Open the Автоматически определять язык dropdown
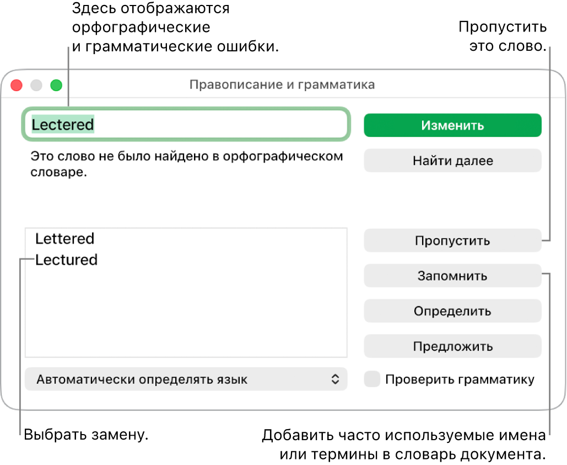Viewport: 567px width, 465px height. [186, 379]
